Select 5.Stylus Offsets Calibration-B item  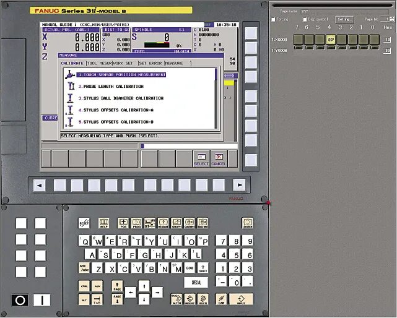click(x=116, y=122)
